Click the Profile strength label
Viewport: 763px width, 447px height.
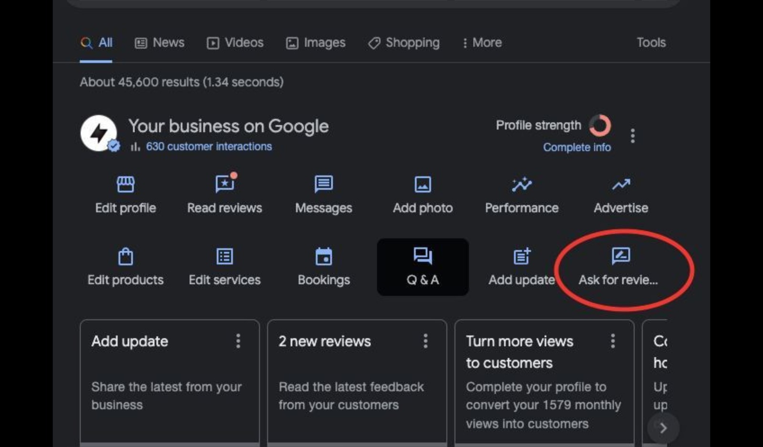538,125
